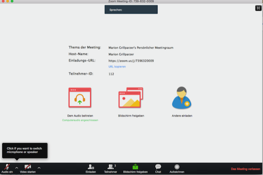Screen dimensions: 263x175
Task: Leave via Das Meeting verlassen
Action: click(245, 169)
